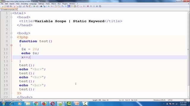Open the Document Map toolbar icon

(x=75, y=6)
